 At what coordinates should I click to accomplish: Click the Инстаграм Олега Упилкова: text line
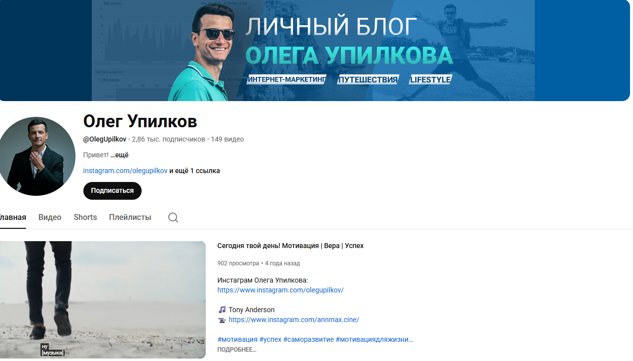pos(262,280)
